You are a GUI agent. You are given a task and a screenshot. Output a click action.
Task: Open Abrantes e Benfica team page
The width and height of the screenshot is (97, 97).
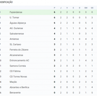(19, 87)
